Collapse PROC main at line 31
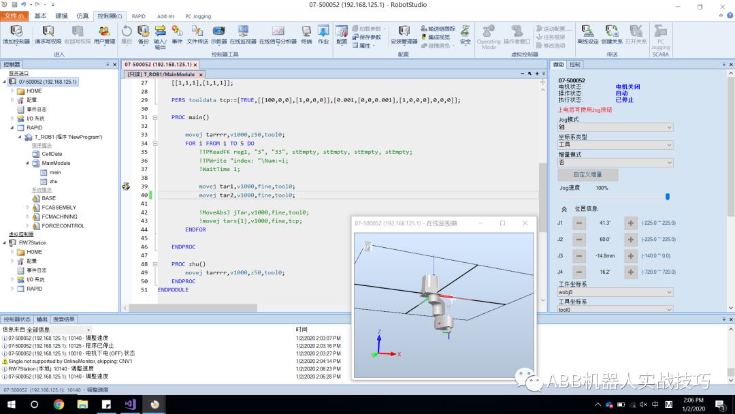Screen dimensions: 735x414 154,118
